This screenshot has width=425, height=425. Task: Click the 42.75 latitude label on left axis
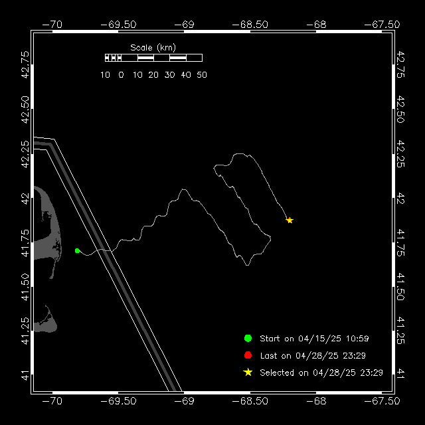(25, 64)
